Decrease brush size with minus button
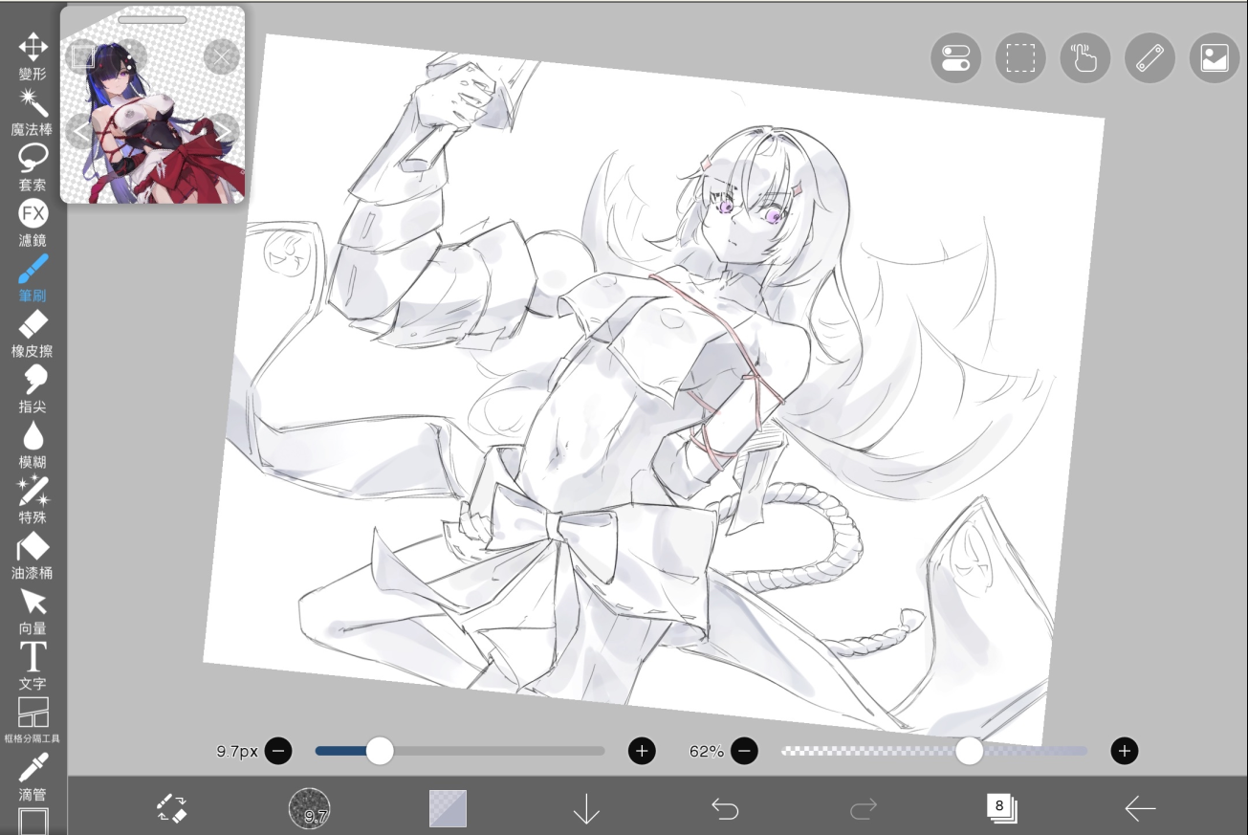Image resolution: width=1248 pixels, height=835 pixels. tap(278, 751)
